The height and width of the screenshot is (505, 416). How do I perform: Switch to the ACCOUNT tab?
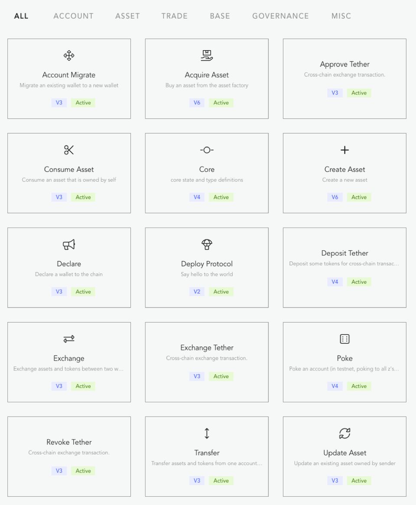pyautogui.click(x=73, y=16)
